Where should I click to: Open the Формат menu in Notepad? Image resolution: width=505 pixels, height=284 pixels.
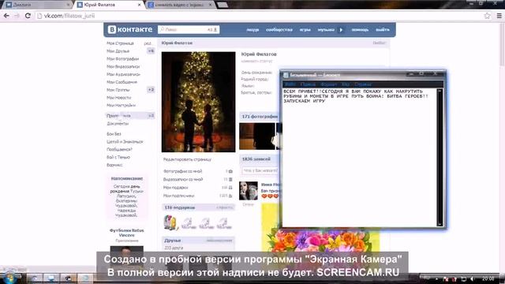point(328,84)
